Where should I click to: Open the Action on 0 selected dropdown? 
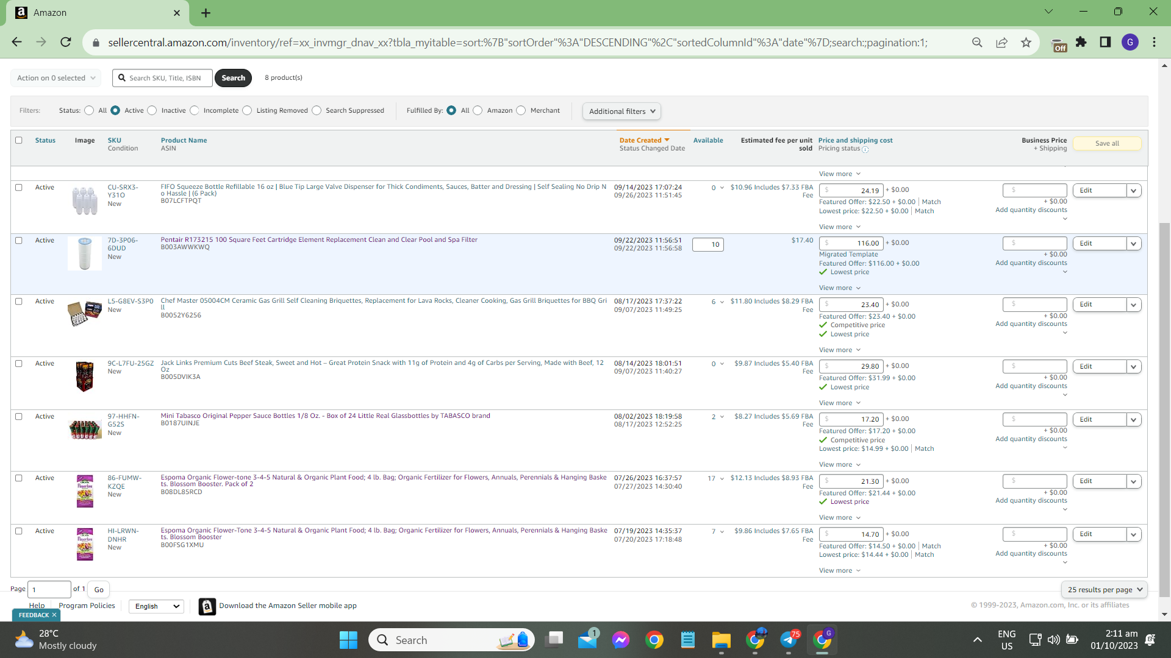pos(56,78)
